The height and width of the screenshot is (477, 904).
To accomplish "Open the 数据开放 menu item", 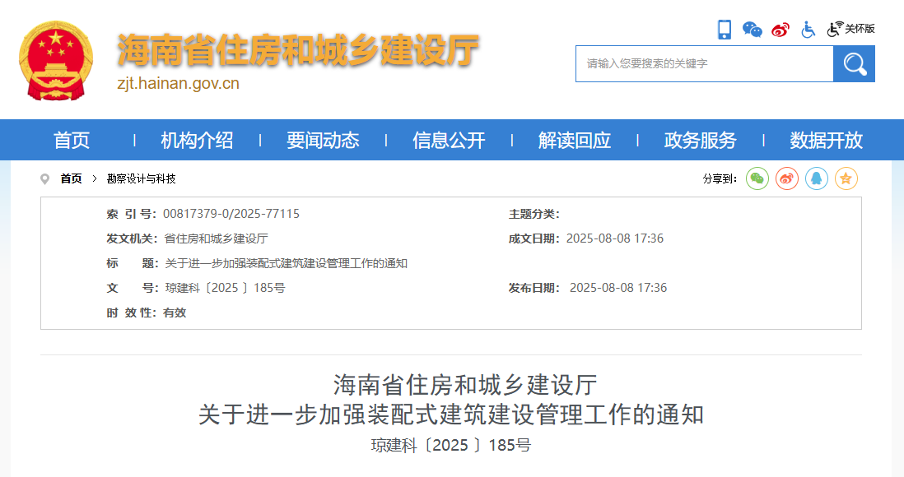I will coord(825,140).
